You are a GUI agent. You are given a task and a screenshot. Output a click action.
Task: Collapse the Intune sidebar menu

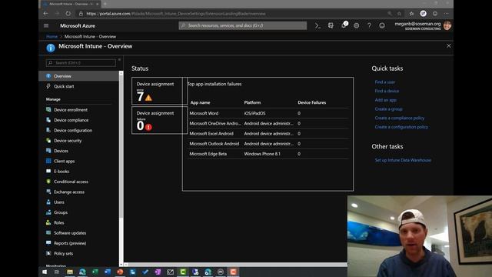119,60
